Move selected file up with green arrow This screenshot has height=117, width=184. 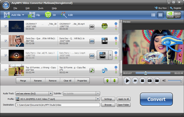(108, 81)
